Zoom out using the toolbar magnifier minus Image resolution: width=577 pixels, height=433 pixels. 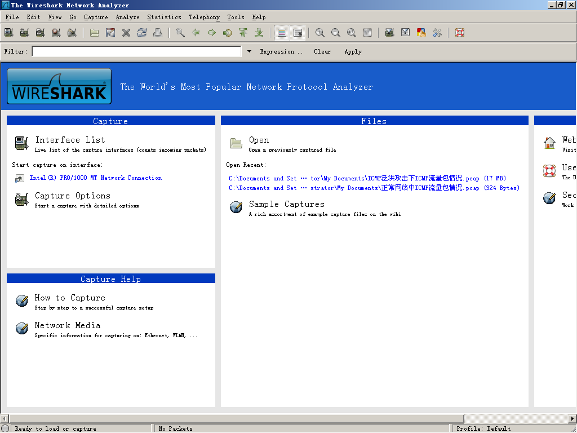336,33
